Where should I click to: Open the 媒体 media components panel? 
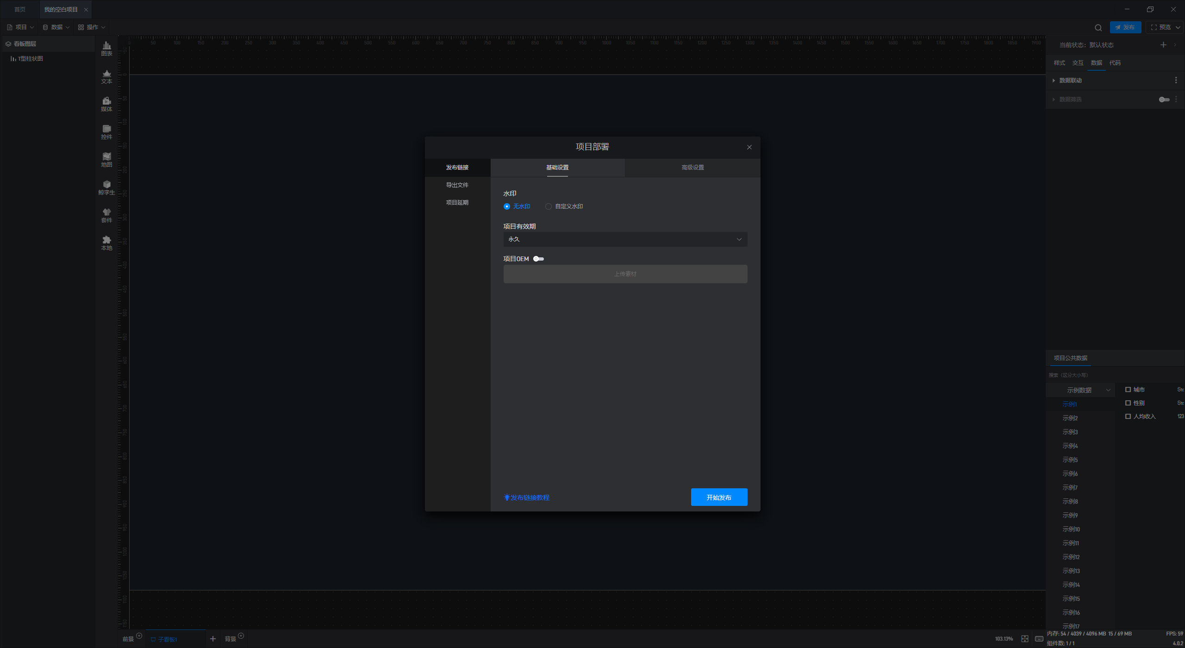pos(106,104)
